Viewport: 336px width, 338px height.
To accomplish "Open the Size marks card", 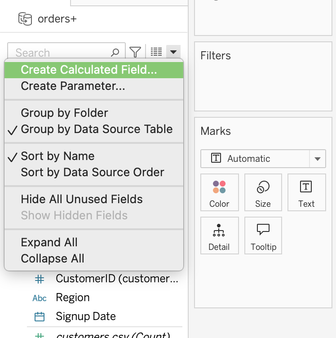I will coord(263,193).
